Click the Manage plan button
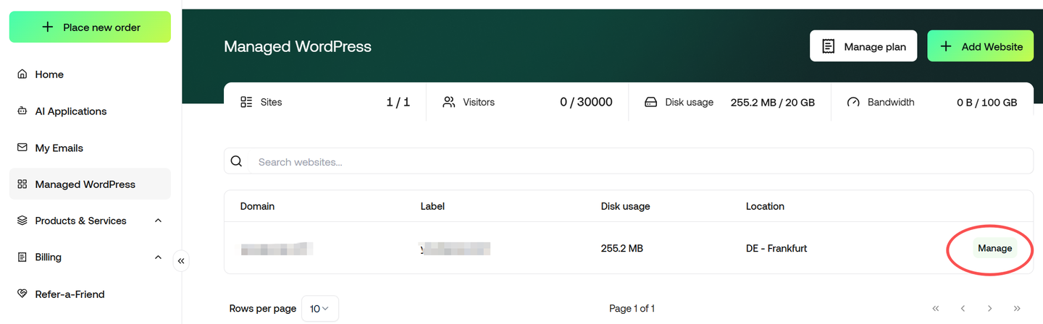 [x=863, y=46]
